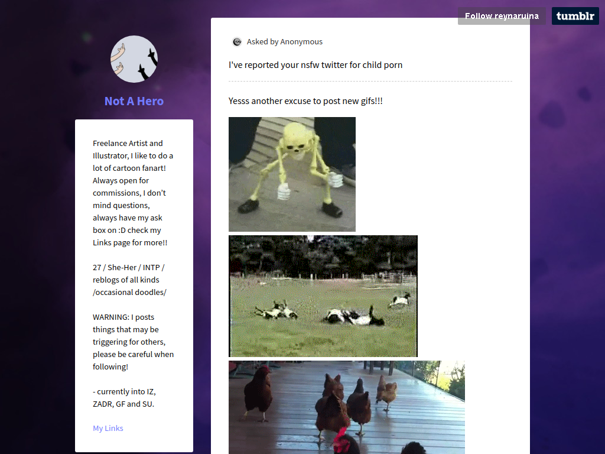
Task: Click the dashed divider under the question
Action: (x=370, y=82)
